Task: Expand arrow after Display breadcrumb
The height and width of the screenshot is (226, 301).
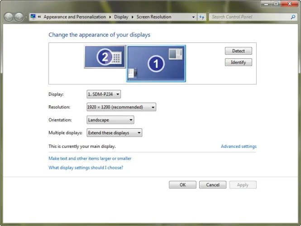Action: [133, 17]
